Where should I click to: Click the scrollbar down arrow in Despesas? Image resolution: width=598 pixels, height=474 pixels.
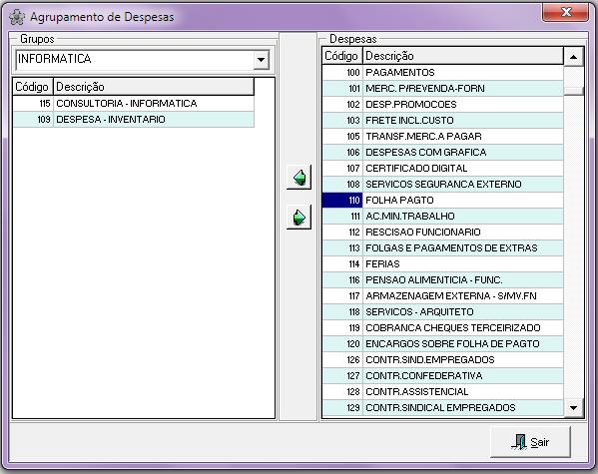point(573,408)
